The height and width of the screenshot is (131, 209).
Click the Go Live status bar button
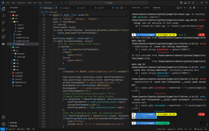coord(198,129)
